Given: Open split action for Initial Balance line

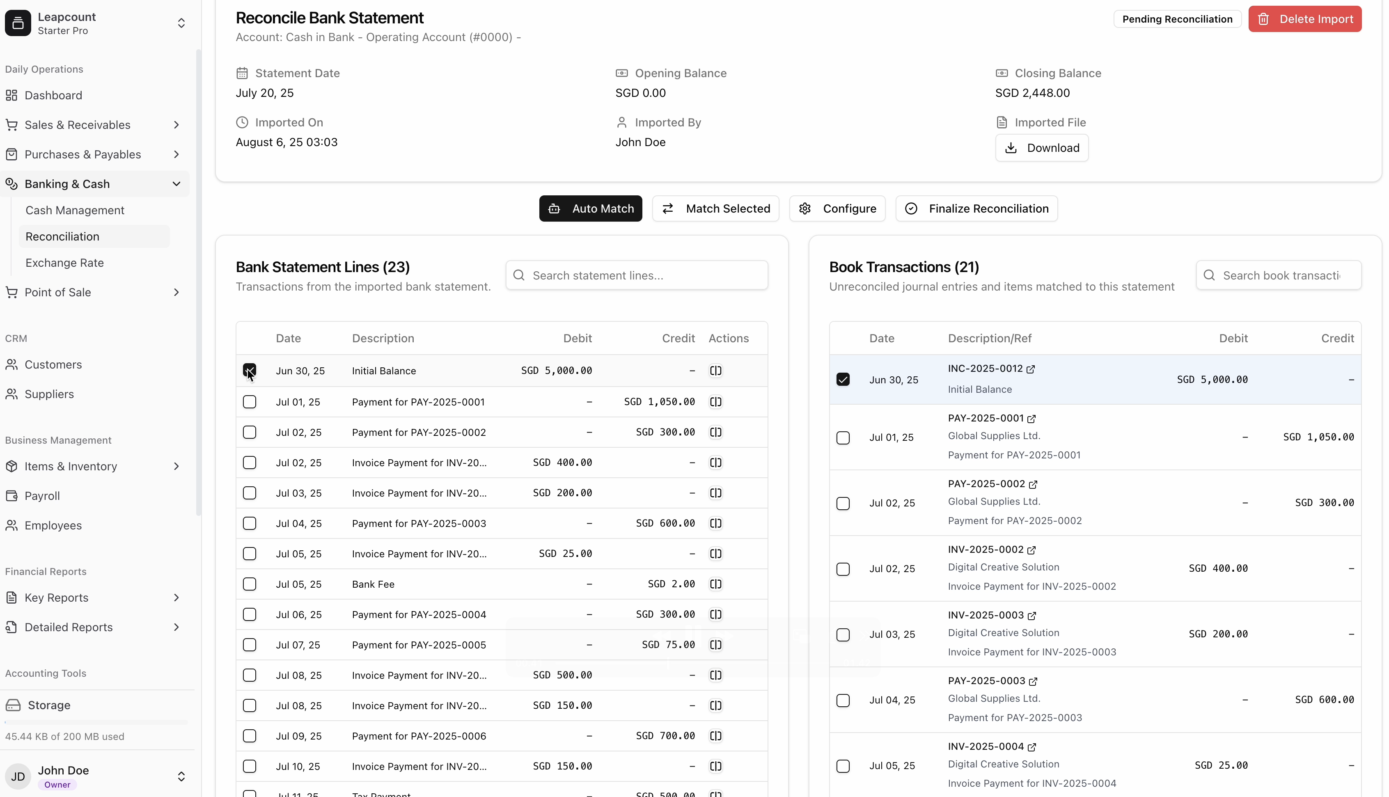Looking at the screenshot, I should click(715, 371).
